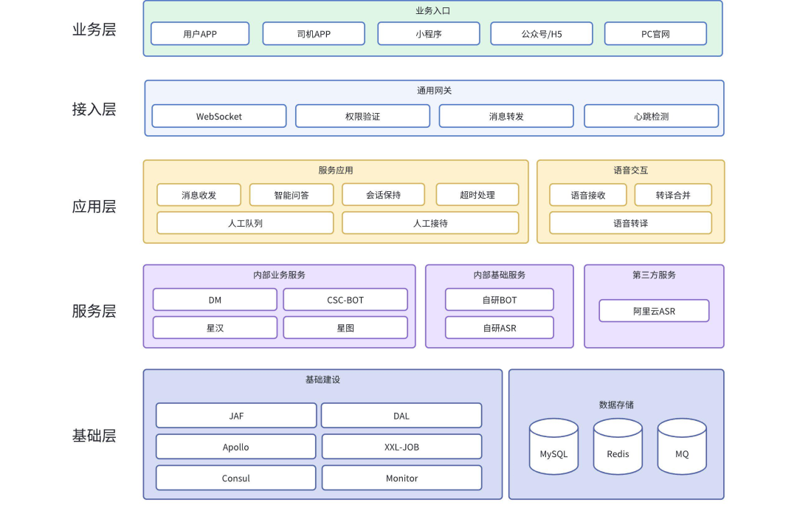
Task: Select the DM service box
Action: [215, 300]
